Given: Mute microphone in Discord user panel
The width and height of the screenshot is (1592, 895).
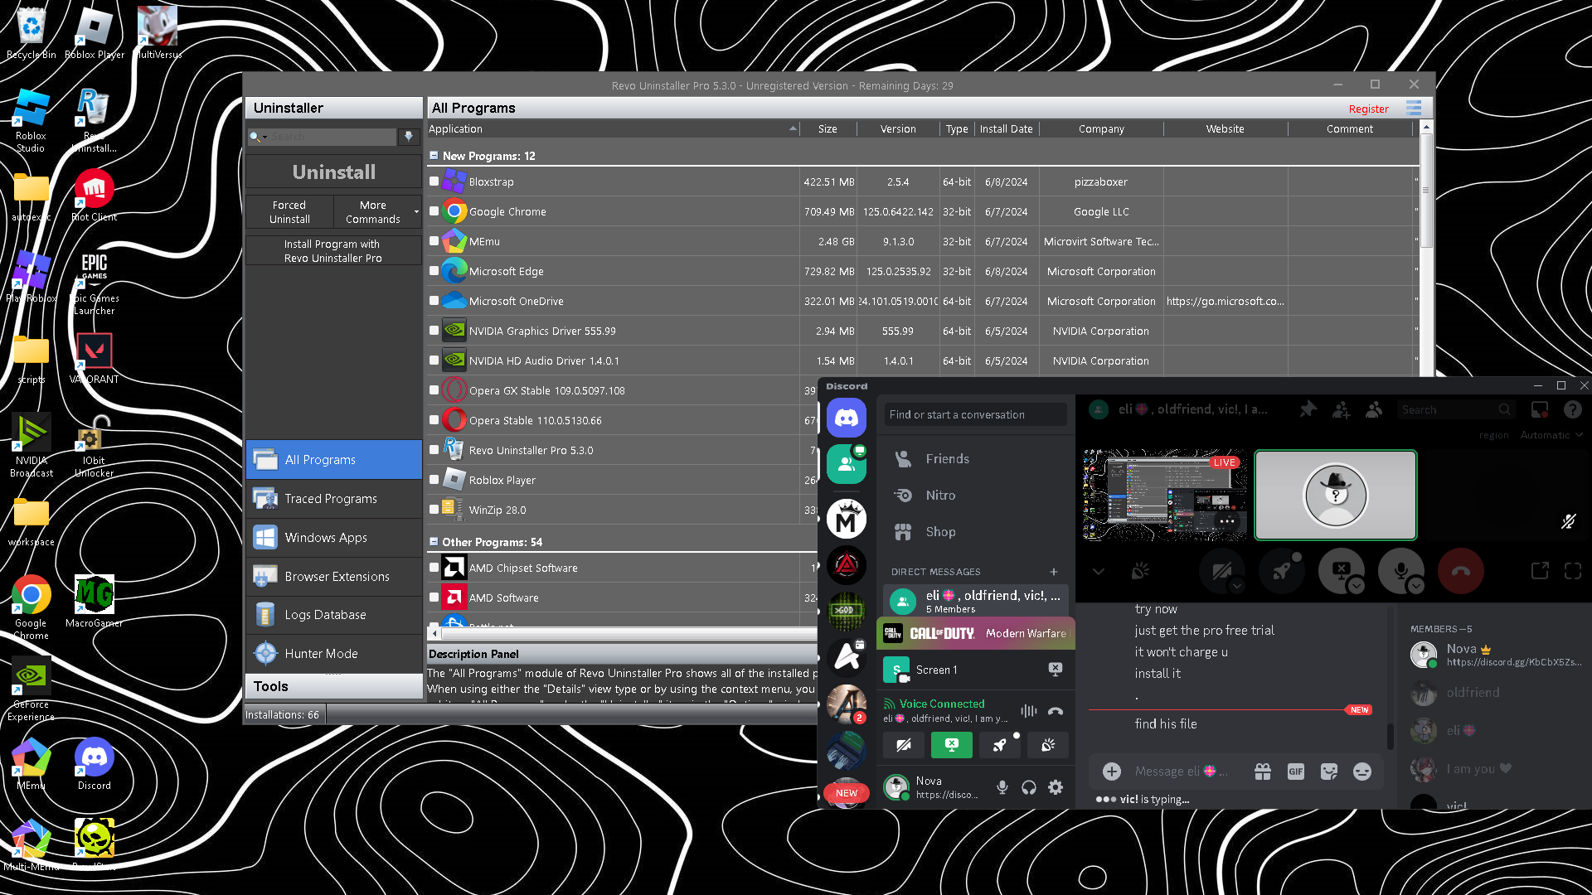Looking at the screenshot, I should 1002,787.
